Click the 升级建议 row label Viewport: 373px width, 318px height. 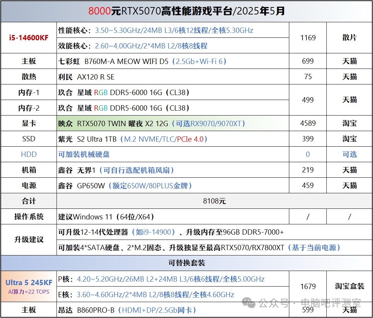[x=29, y=240]
